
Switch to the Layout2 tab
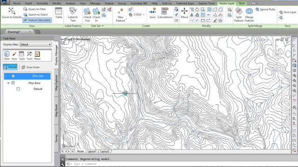105,151
